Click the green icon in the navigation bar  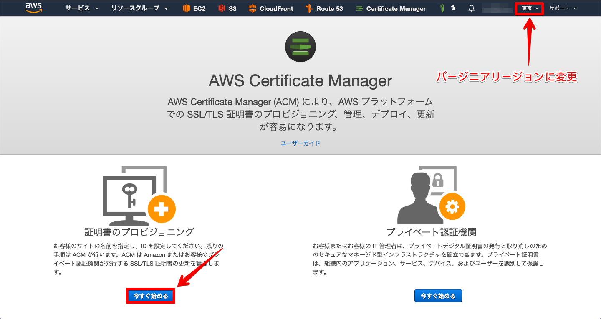(x=441, y=8)
